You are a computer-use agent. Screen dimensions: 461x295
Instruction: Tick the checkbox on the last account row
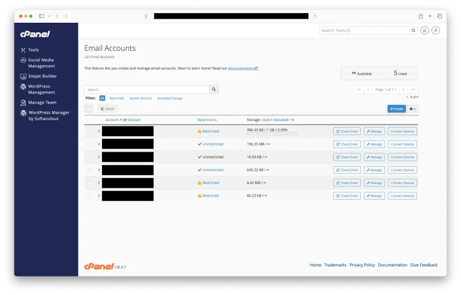(x=89, y=195)
